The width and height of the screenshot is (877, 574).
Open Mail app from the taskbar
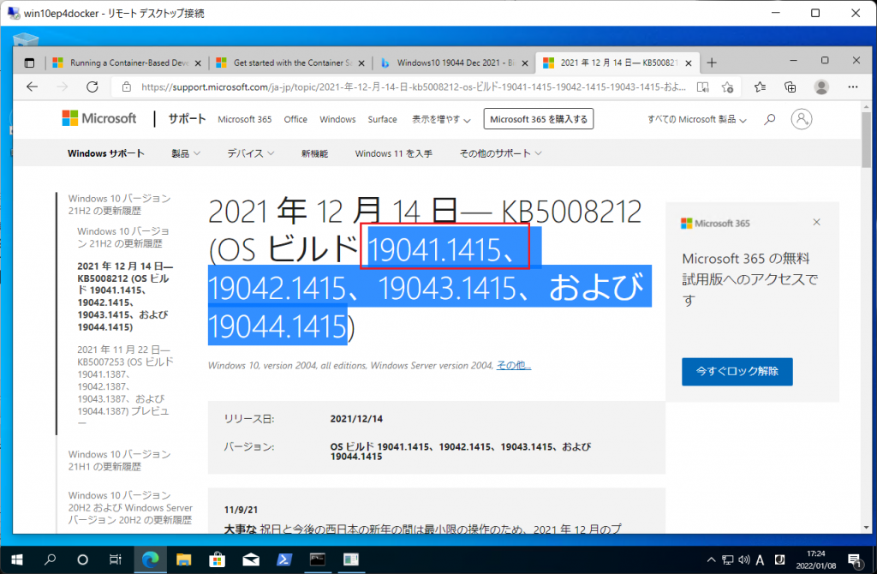click(251, 559)
